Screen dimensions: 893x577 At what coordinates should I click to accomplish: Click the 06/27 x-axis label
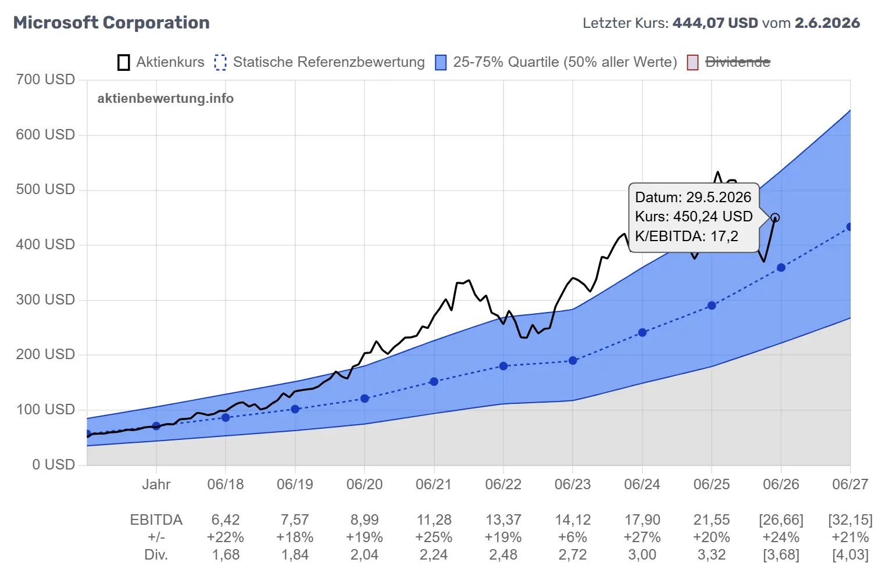click(x=851, y=485)
